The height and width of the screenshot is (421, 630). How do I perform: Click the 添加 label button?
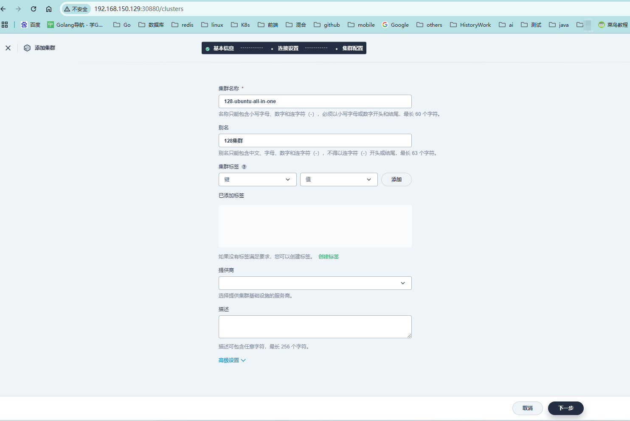click(x=396, y=180)
